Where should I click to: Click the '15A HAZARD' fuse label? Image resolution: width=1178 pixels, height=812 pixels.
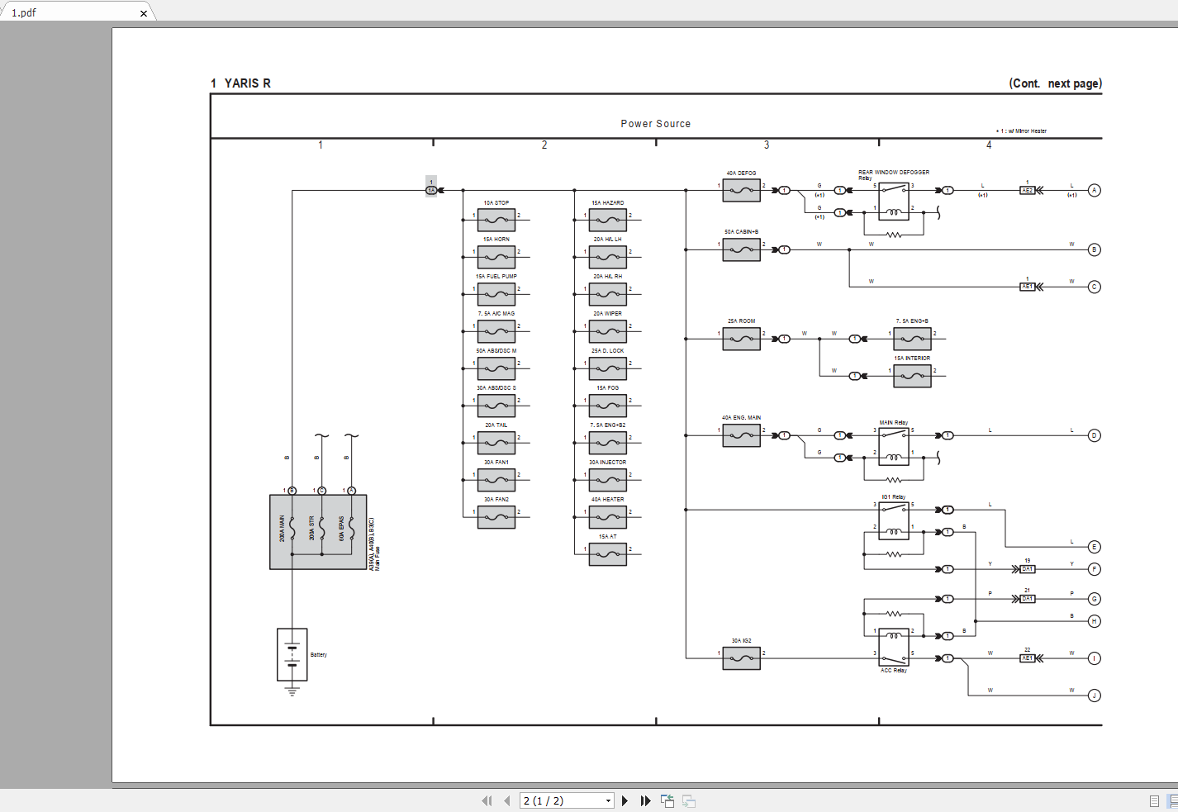pyautogui.click(x=608, y=202)
